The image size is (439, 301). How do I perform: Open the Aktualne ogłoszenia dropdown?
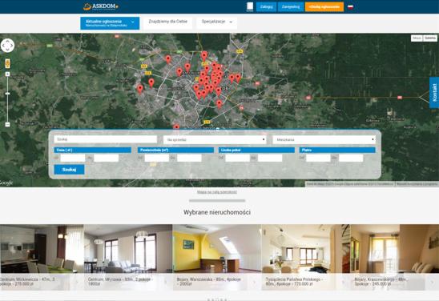pos(110,23)
